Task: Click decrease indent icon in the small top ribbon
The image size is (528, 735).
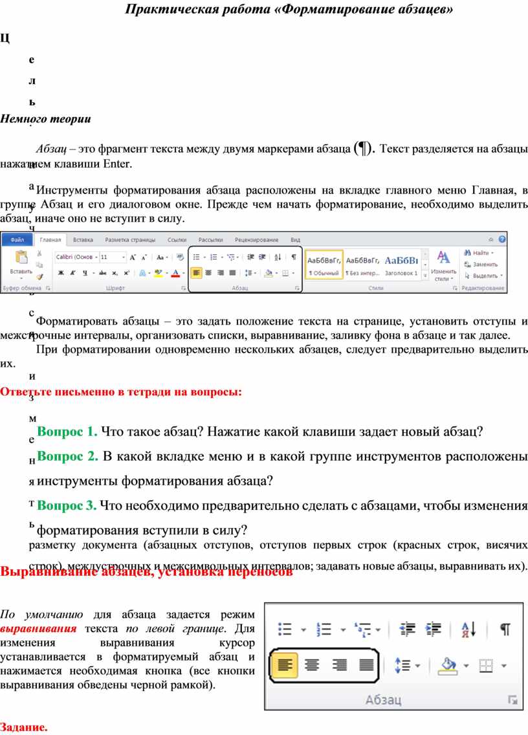Action: (x=251, y=257)
